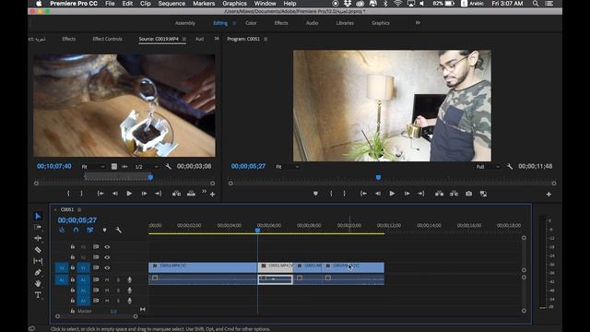Open Program monitor button editor plus
This screenshot has width=590, height=332.
(549, 195)
